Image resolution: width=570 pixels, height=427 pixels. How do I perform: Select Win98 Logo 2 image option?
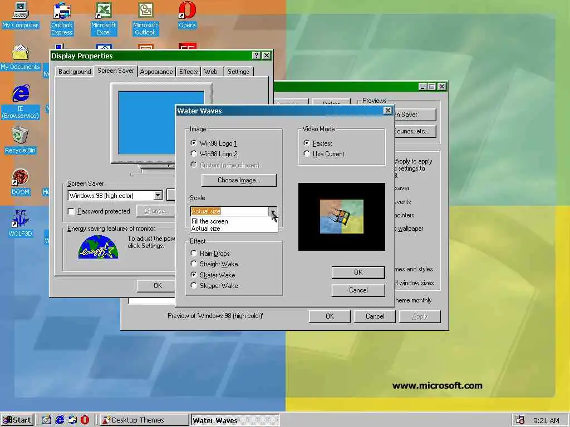pyautogui.click(x=214, y=154)
